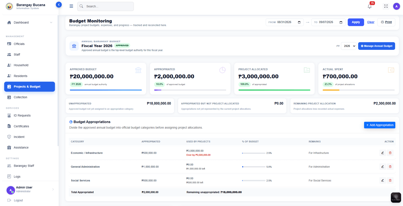
Task: Open the To date calendar picker
Action: click(341, 22)
